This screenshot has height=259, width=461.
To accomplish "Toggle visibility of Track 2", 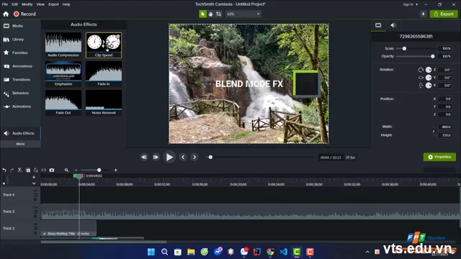I will click(35, 224).
